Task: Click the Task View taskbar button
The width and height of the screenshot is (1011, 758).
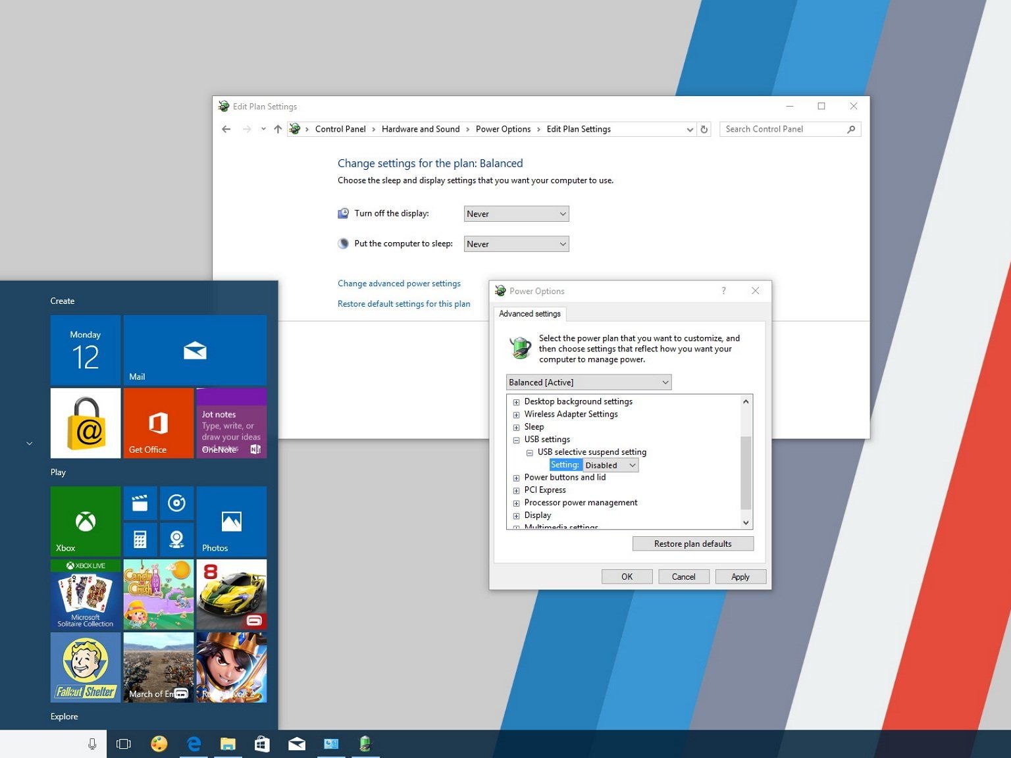Action: click(x=124, y=744)
